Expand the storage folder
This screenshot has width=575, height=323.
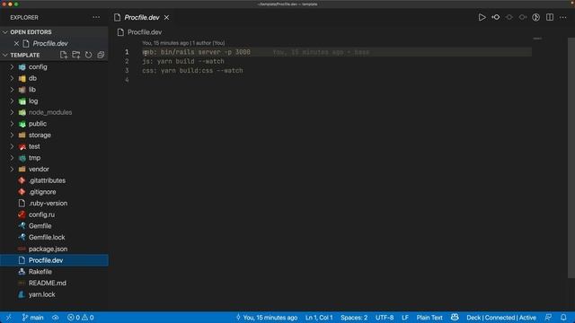point(54,135)
